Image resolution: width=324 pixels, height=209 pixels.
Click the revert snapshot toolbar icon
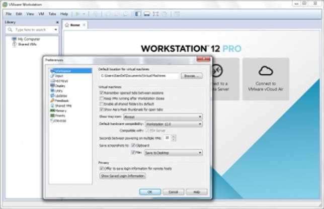coord(117,14)
